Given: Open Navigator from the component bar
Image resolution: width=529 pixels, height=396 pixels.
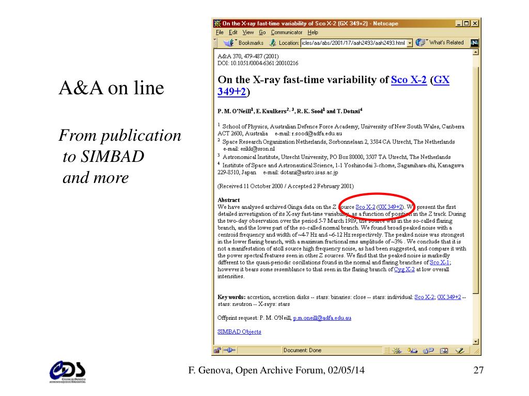Looking at the screenshot, I should 397,351.
